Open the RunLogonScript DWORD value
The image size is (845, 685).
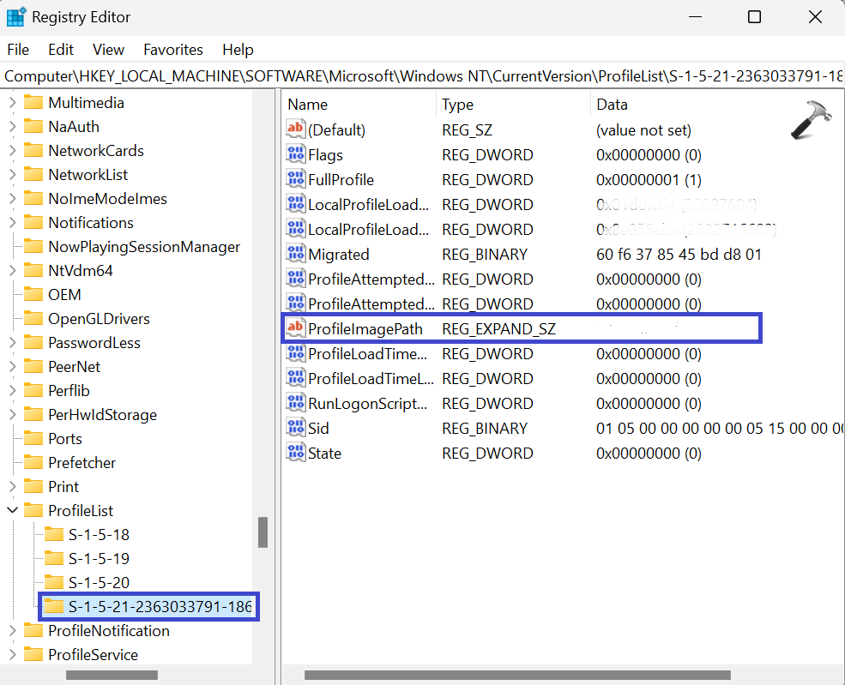pos(353,403)
